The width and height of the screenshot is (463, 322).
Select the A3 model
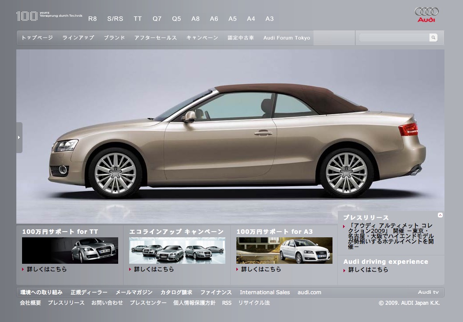[269, 19]
